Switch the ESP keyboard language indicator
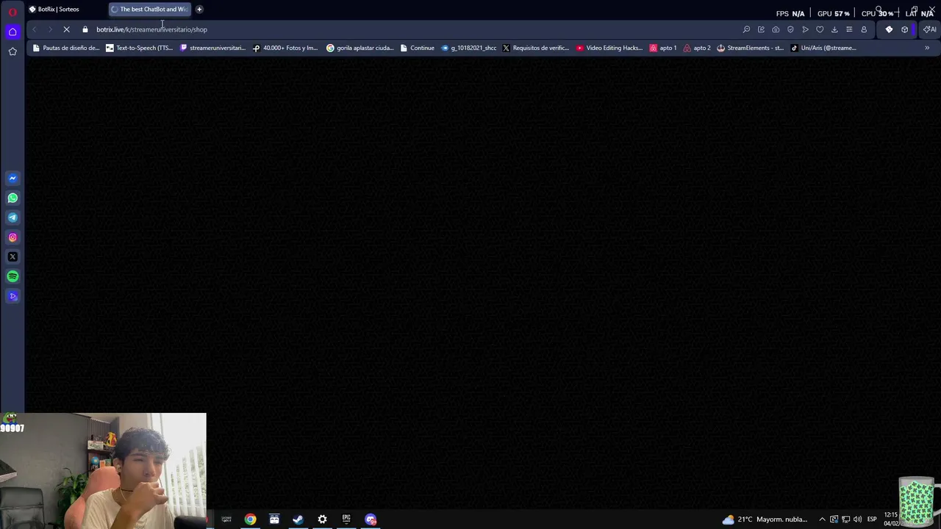The width and height of the screenshot is (941, 529). pos(872,519)
